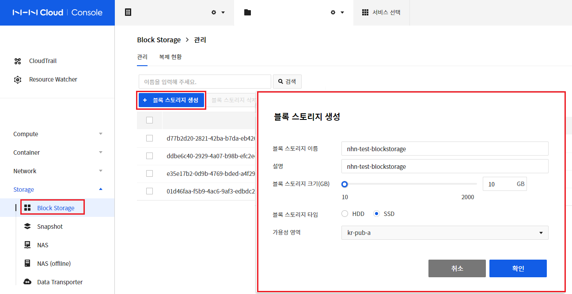572x294 pixels.
Task: Open the project dropdown arrow
Action: coord(342,12)
